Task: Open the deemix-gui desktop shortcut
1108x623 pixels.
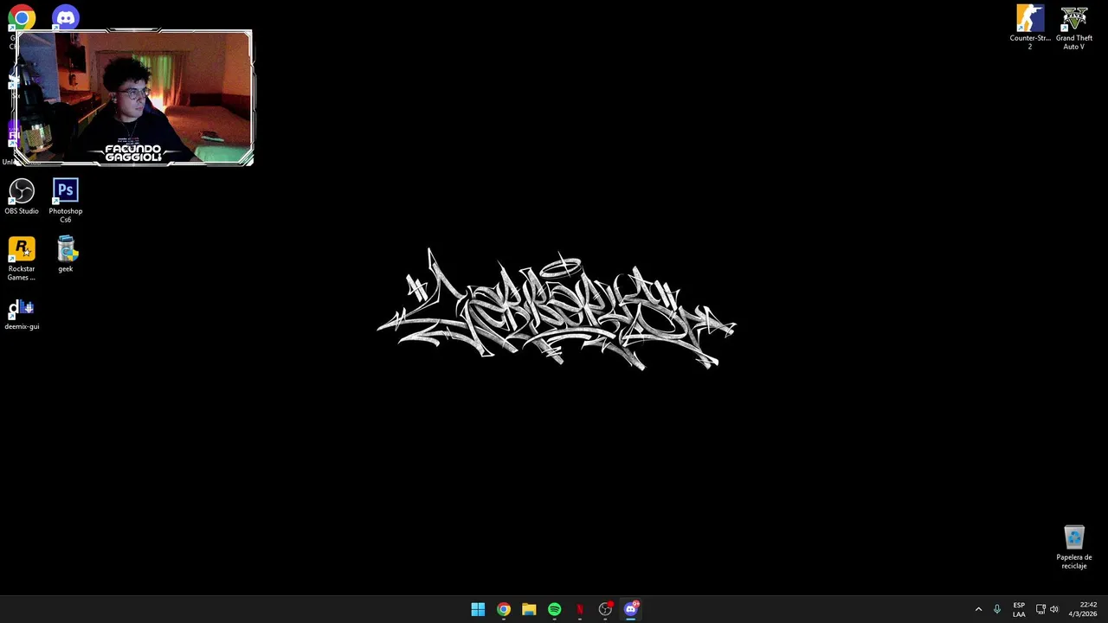Action: point(22,314)
